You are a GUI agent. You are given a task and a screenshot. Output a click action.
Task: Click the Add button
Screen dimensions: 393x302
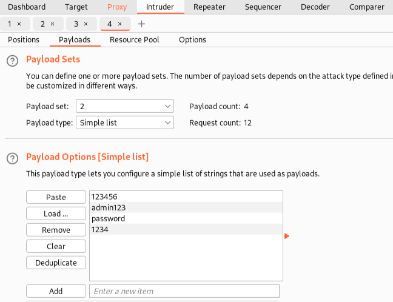click(56, 291)
